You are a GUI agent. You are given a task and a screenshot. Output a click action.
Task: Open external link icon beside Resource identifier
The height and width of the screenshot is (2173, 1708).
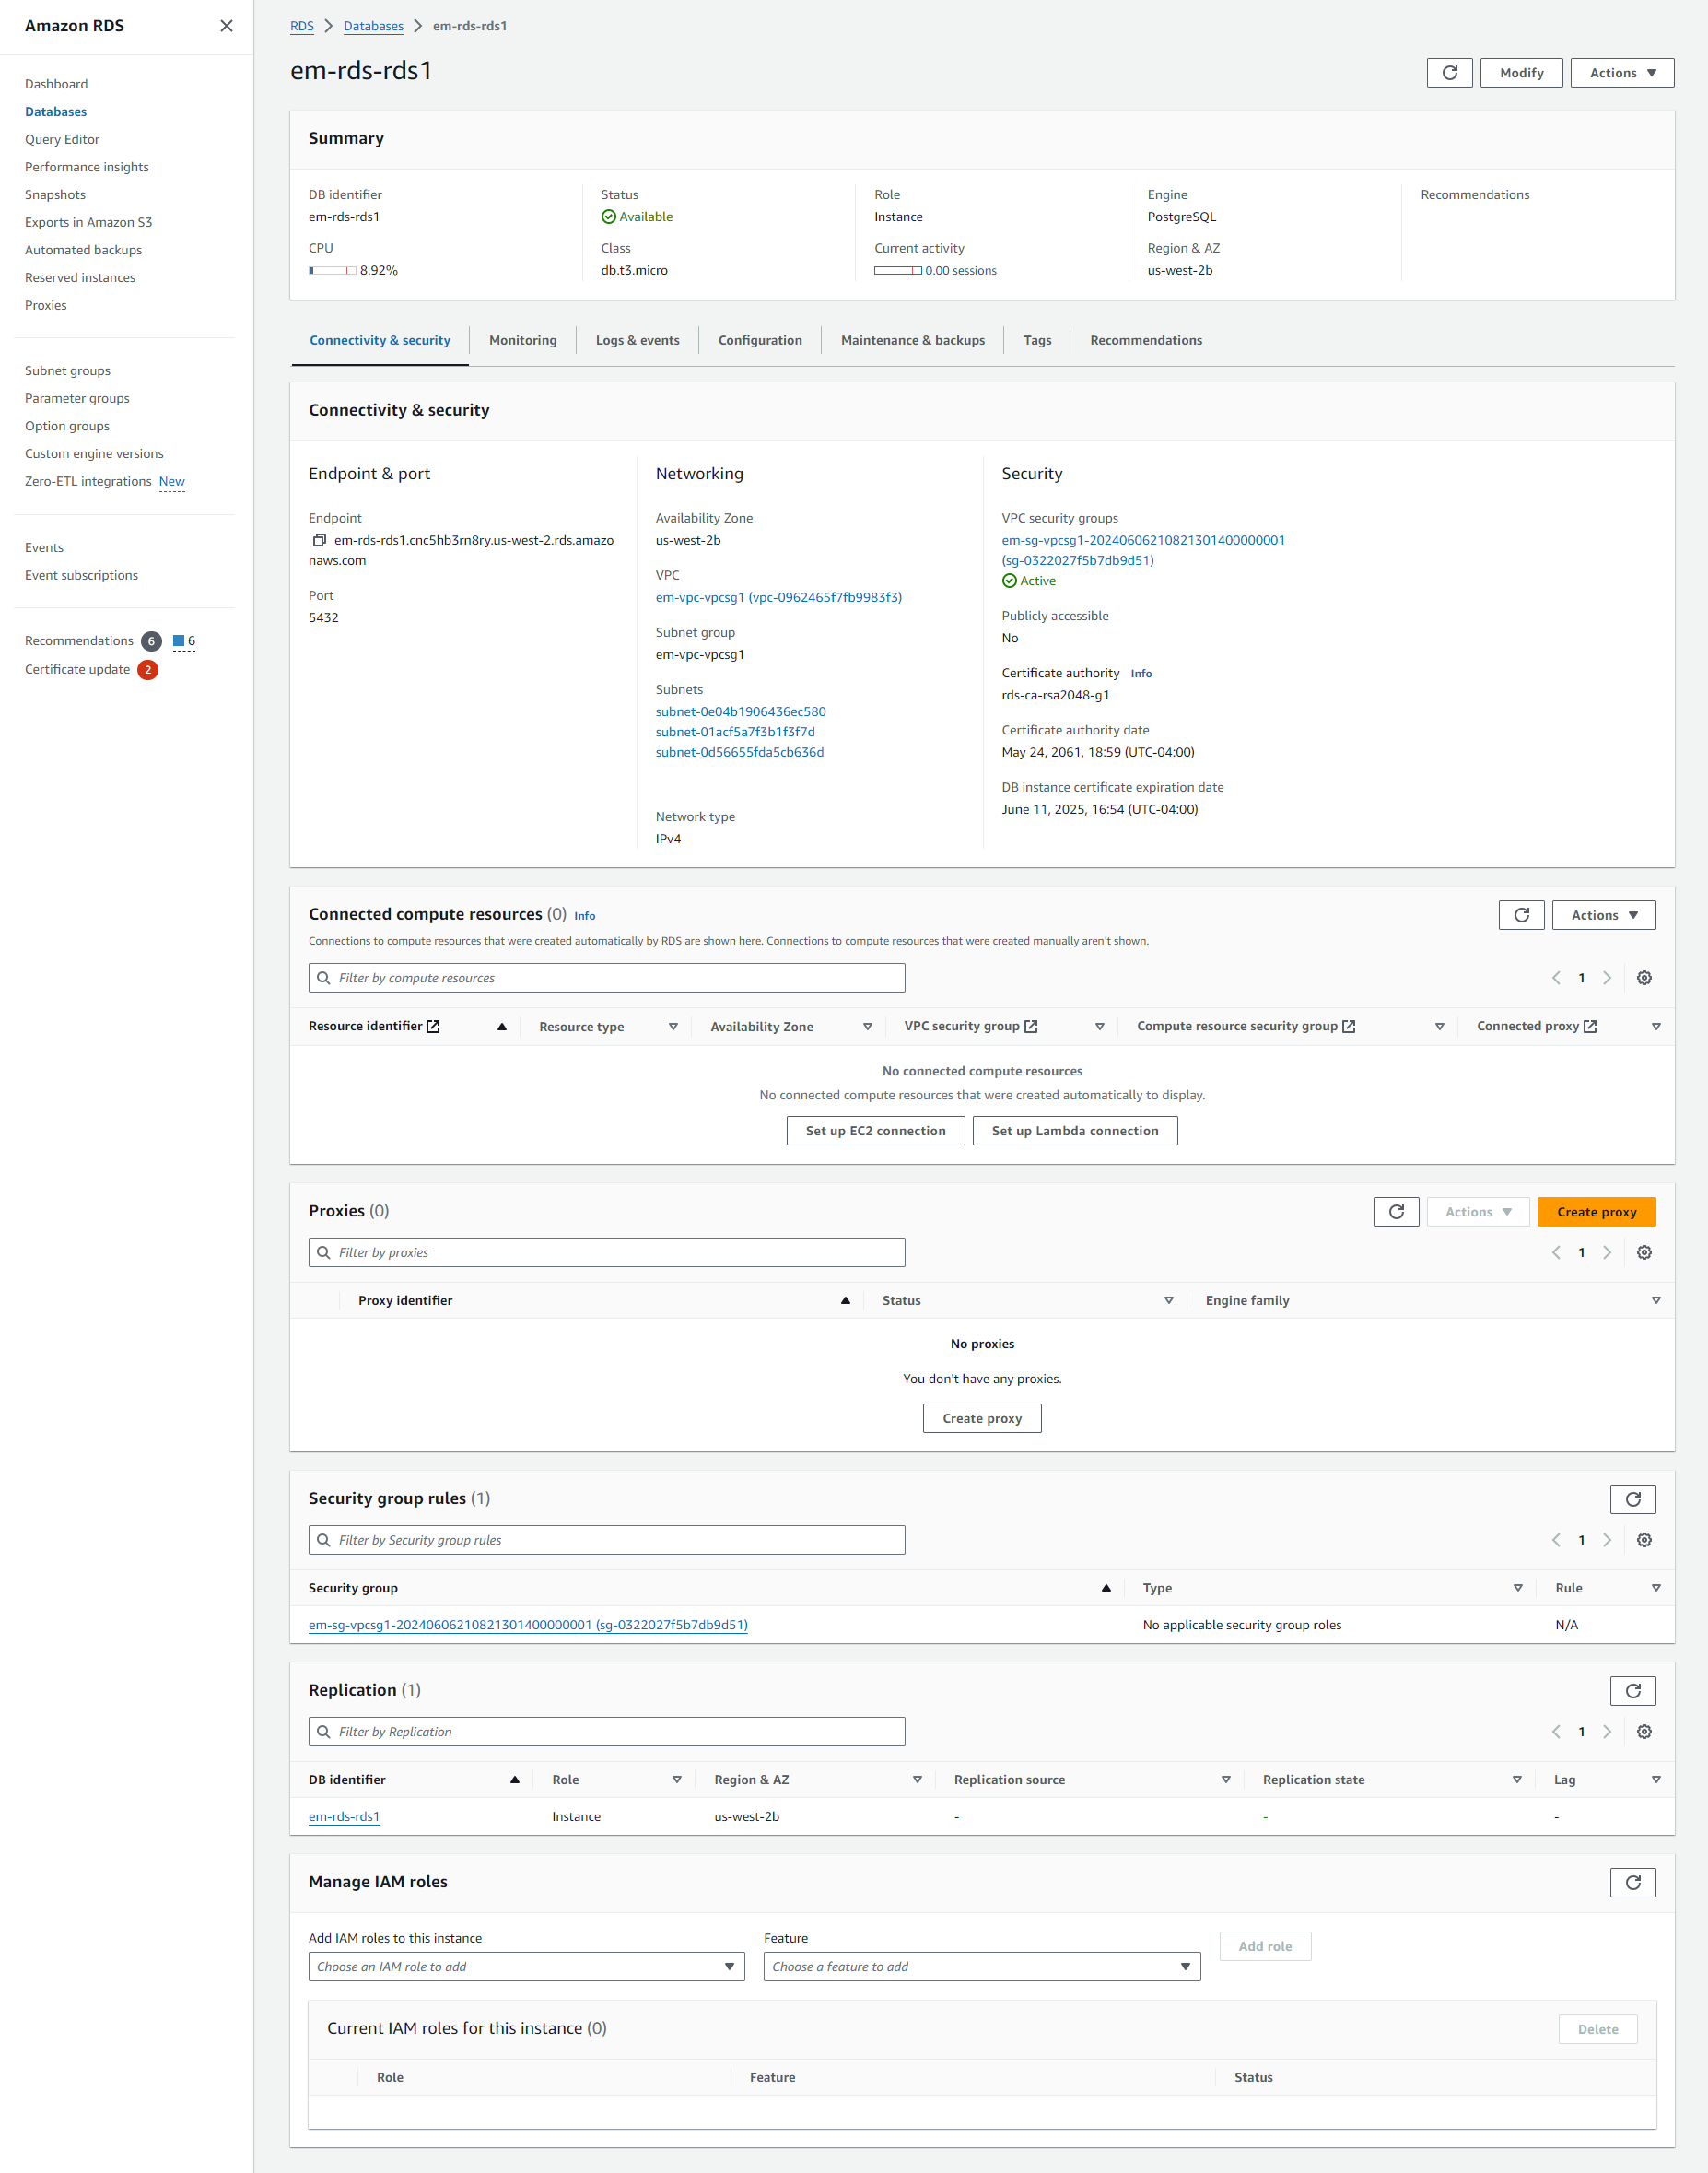point(433,1027)
